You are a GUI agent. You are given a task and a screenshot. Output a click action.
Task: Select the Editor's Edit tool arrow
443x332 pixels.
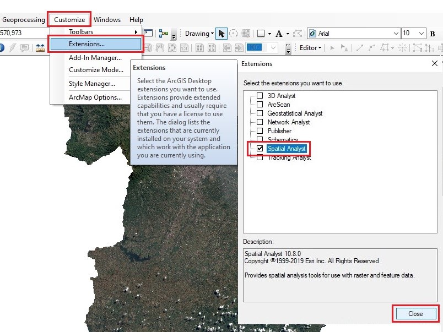pos(332,48)
